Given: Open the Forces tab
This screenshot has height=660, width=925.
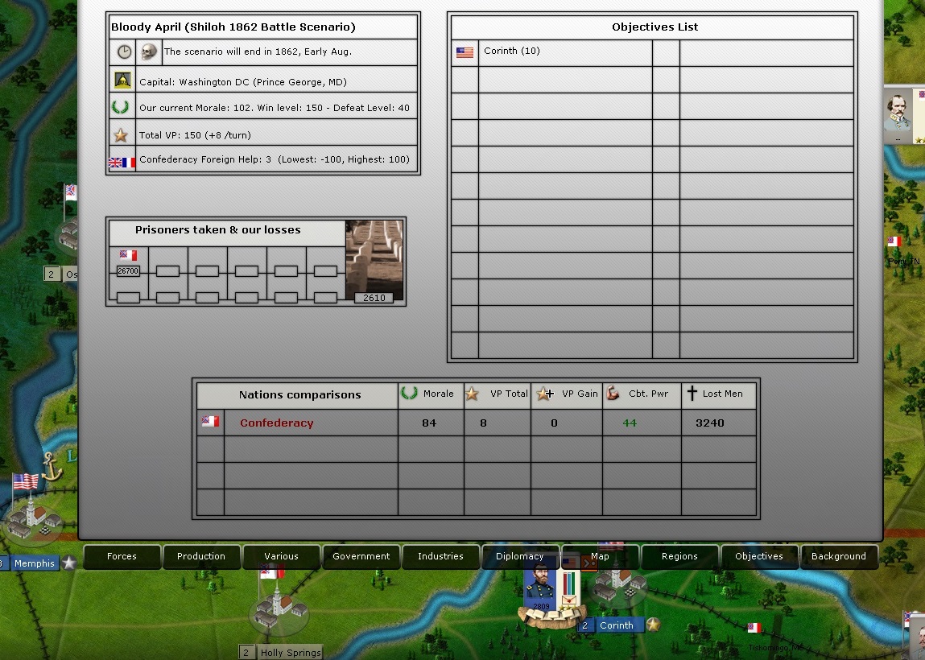Looking at the screenshot, I should [x=122, y=556].
